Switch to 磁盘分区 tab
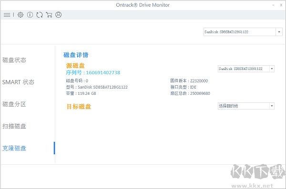 [14, 104]
